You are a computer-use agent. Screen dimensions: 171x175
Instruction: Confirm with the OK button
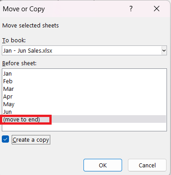pyautogui.click(x=103, y=165)
